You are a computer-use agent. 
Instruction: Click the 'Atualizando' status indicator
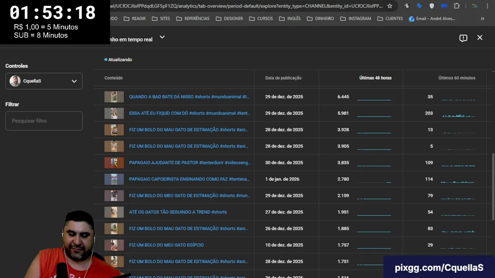tap(118, 60)
